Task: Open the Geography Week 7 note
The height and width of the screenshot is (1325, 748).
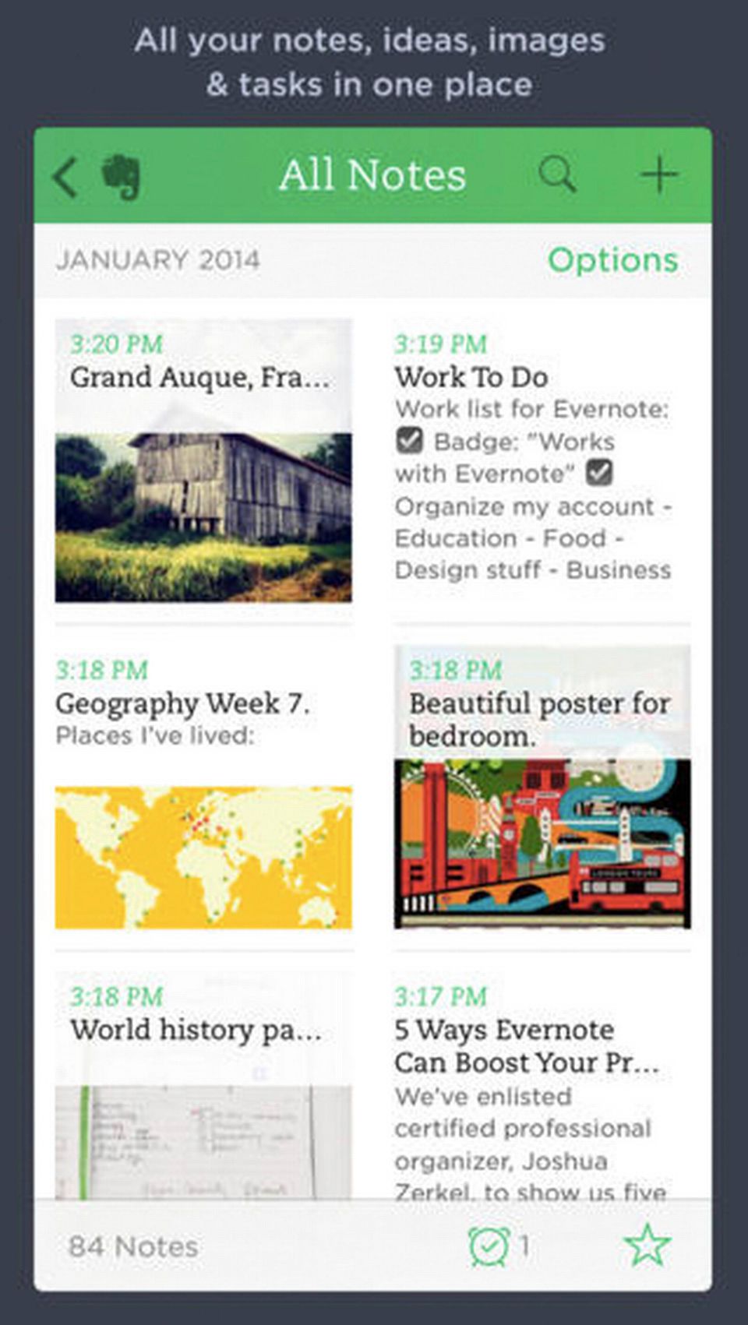Action: tap(182, 704)
